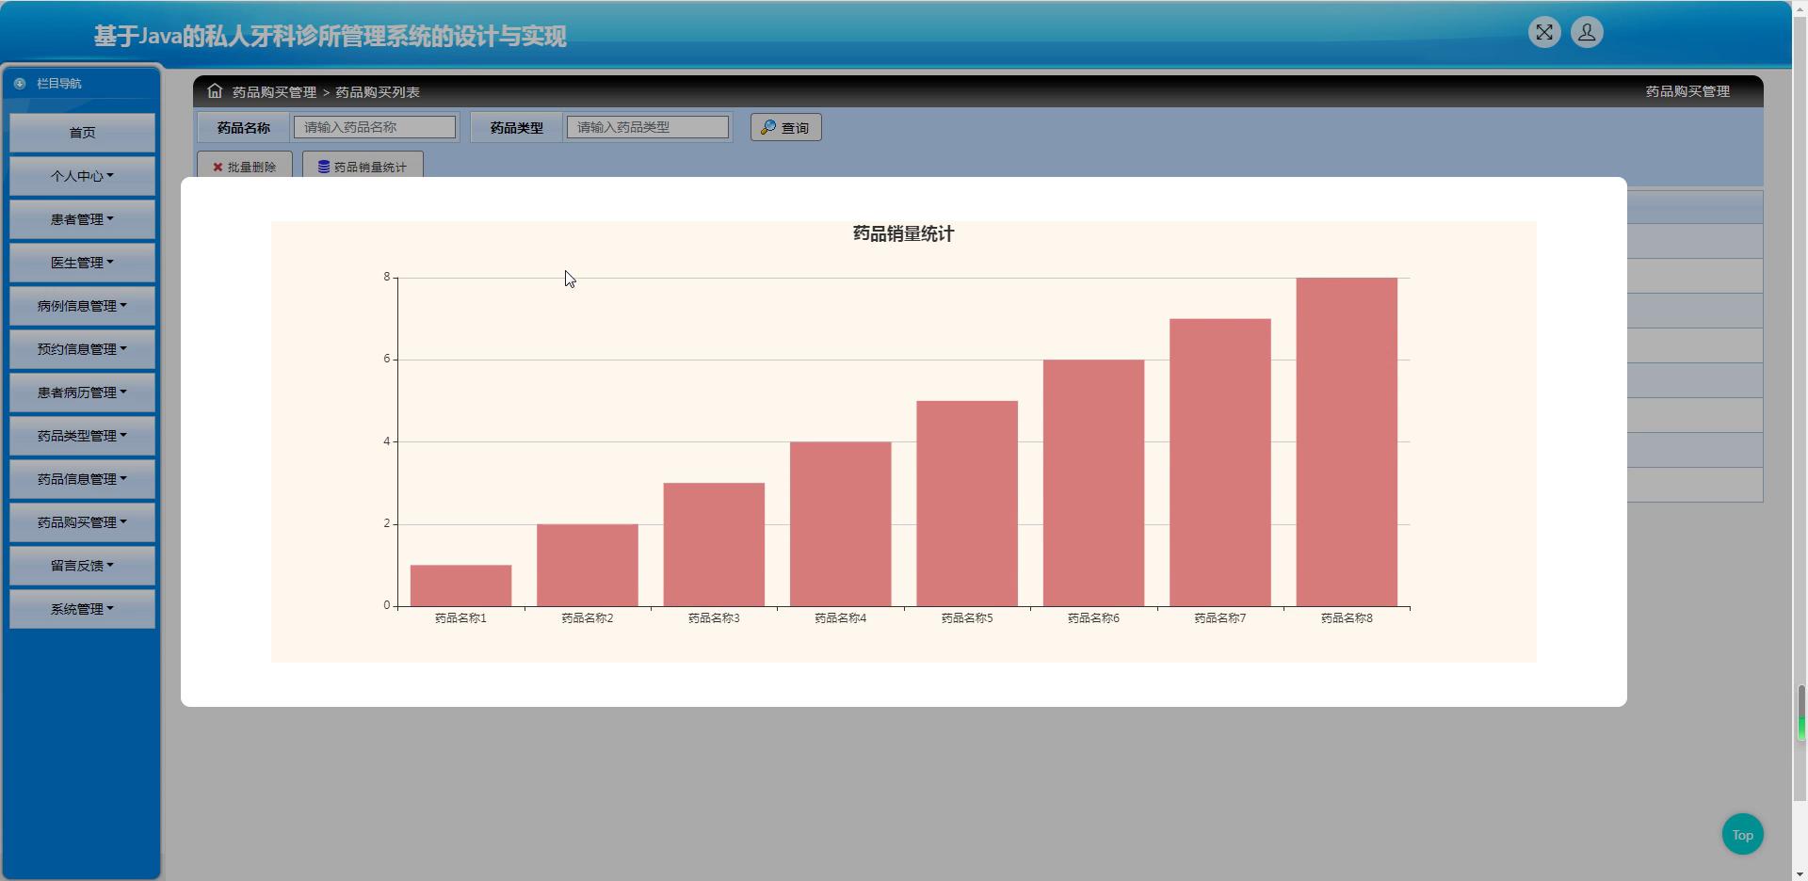Screen dimensions: 1808x881
Task: Click the x-axis label 药品名称8
Action: point(1347,618)
